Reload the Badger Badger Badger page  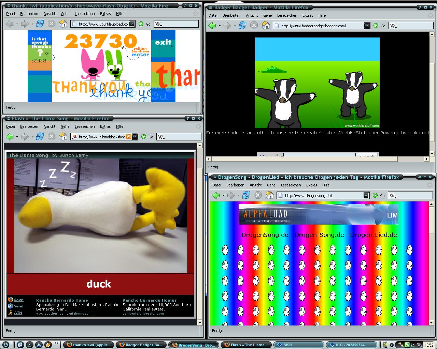click(242, 26)
